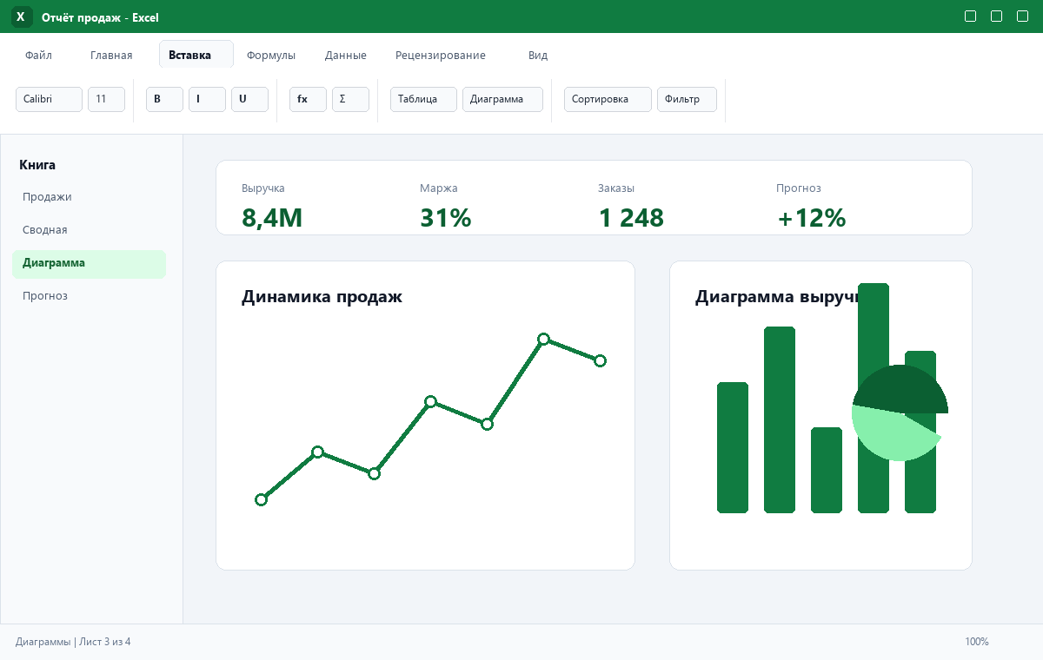Toggle italic formatting with I button
Viewport: 1043px width, 660px height.
(207, 99)
